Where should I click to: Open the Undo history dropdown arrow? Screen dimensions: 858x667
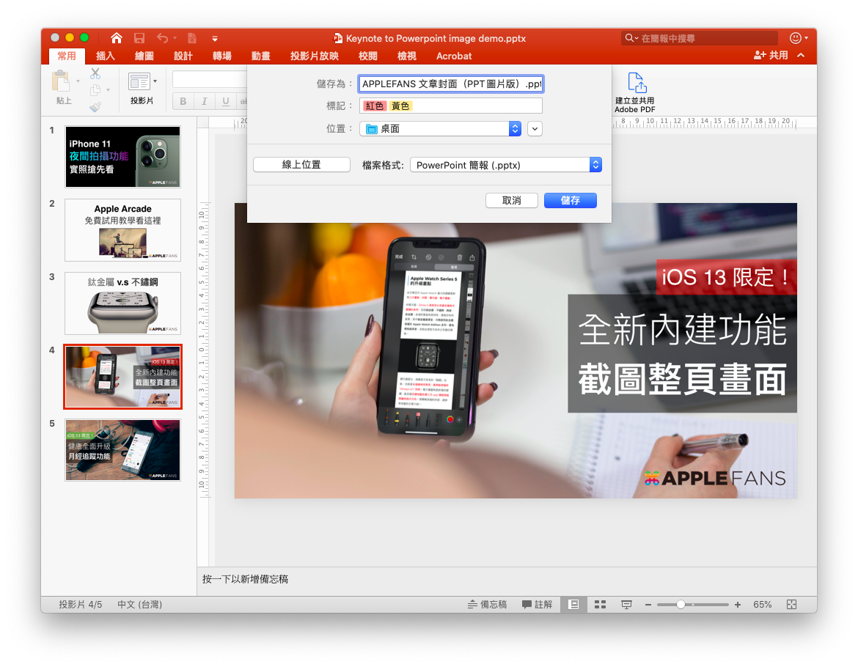coord(175,38)
